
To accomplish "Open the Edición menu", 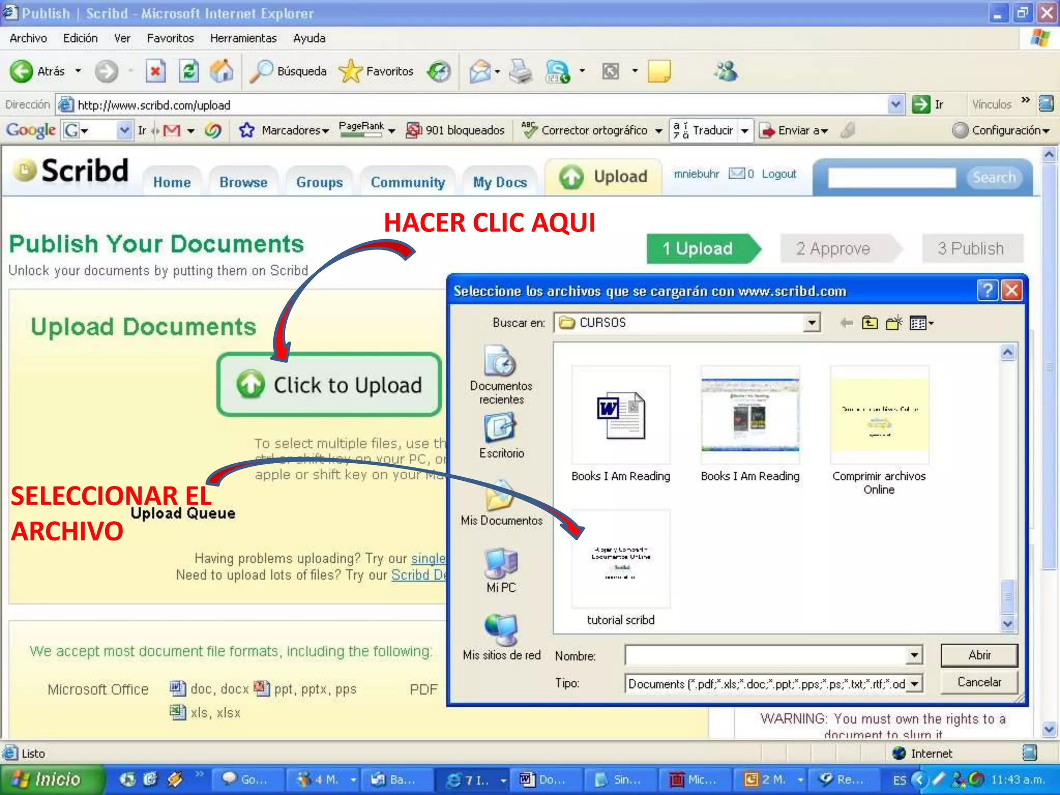I will (80, 38).
